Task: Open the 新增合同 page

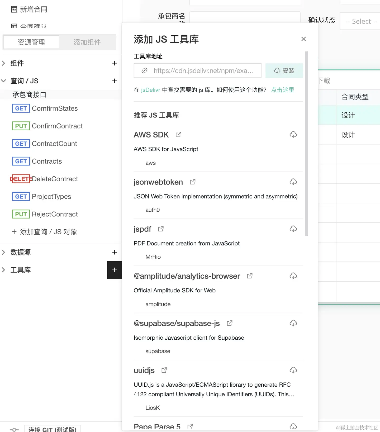Action: point(29,10)
